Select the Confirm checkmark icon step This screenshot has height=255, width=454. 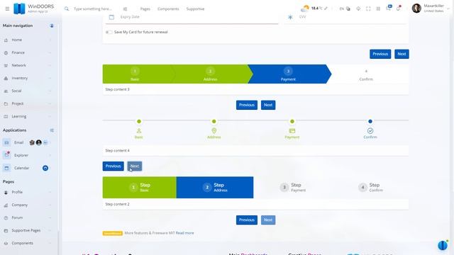click(x=370, y=130)
